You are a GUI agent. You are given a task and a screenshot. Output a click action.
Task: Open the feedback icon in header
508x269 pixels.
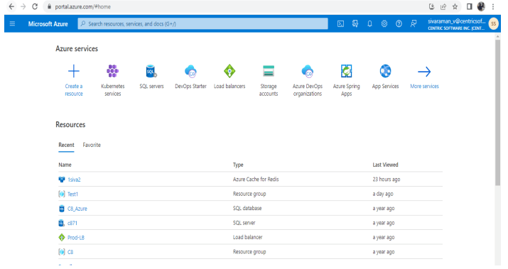[414, 23]
